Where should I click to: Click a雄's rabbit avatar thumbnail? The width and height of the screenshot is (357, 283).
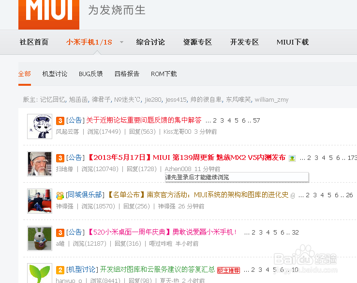pos(40,238)
